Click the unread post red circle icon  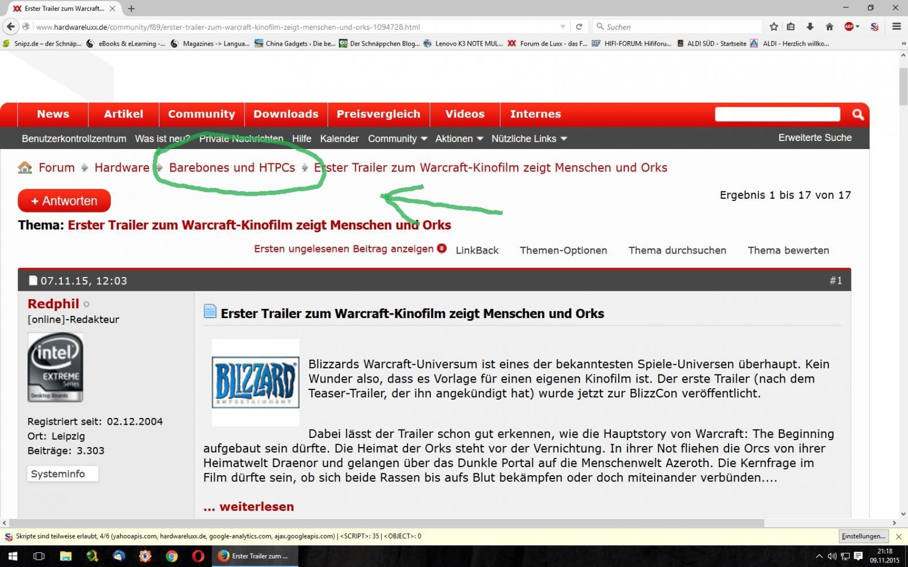point(442,248)
